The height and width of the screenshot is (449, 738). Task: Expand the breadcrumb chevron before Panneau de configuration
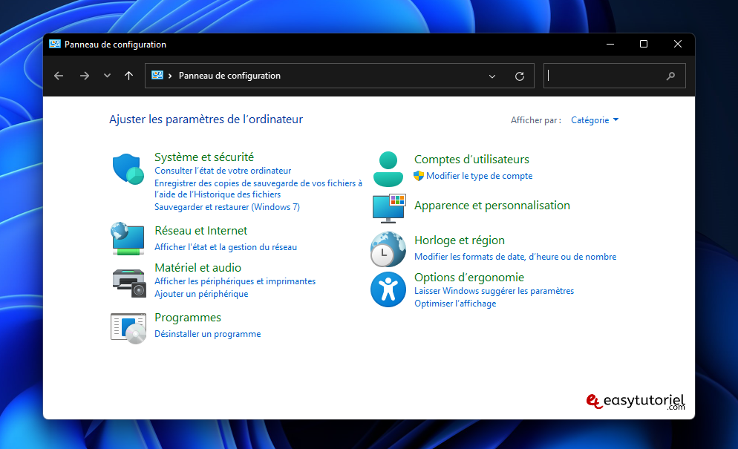tap(170, 76)
